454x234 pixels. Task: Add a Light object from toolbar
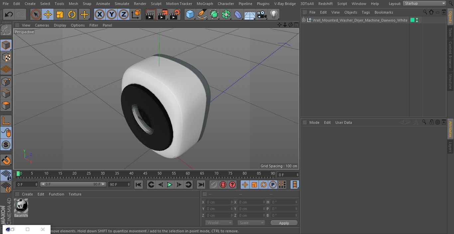click(274, 15)
